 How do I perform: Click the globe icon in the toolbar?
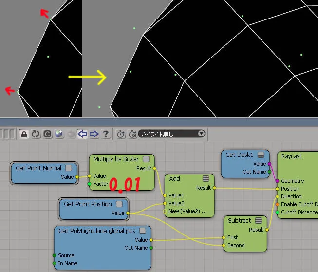[59, 134]
